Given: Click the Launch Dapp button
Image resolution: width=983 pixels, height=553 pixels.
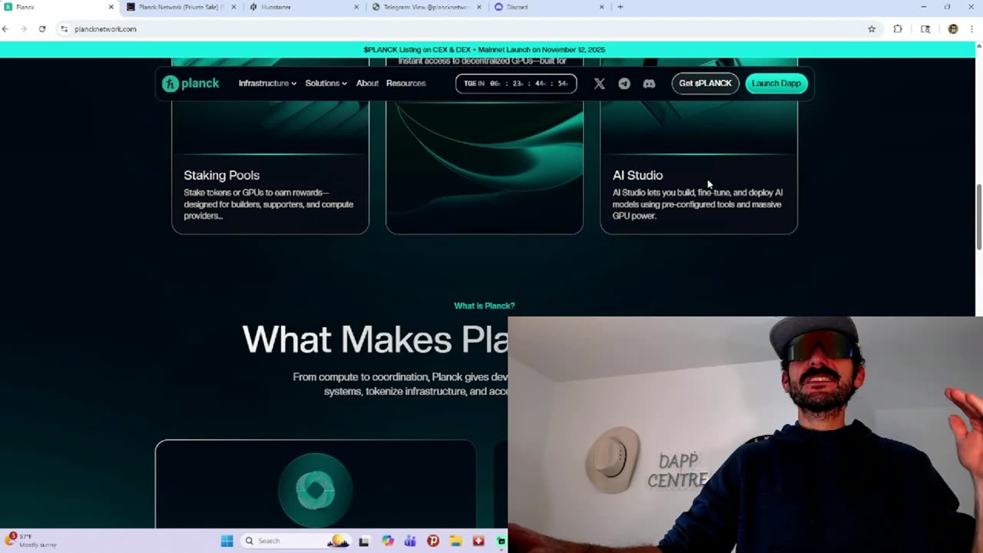Looking at the screenshot, I should pos(776,83).
